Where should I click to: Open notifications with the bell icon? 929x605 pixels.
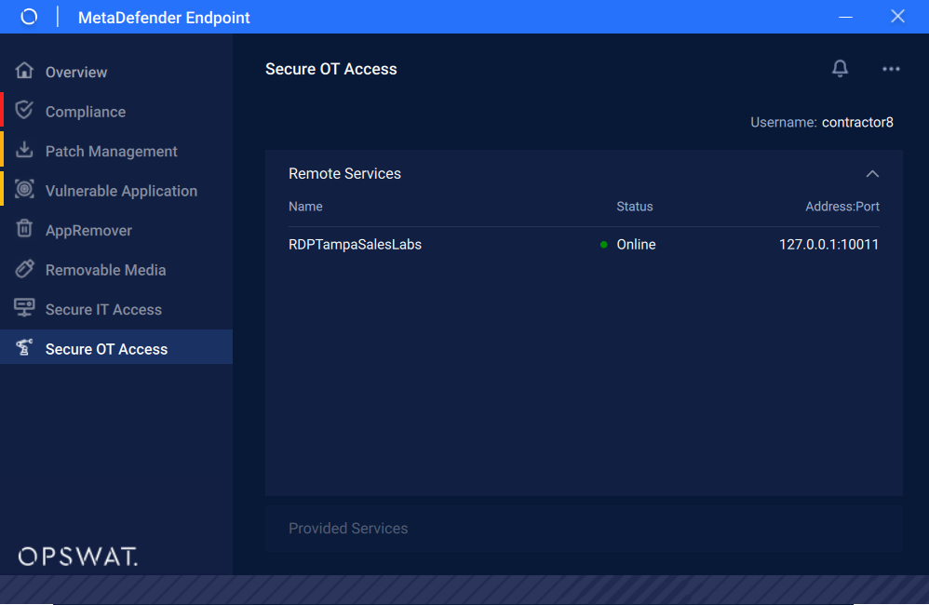pos(841,69)
